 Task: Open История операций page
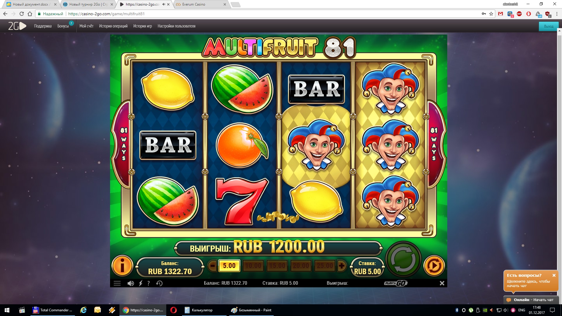(x=113, y=26)
